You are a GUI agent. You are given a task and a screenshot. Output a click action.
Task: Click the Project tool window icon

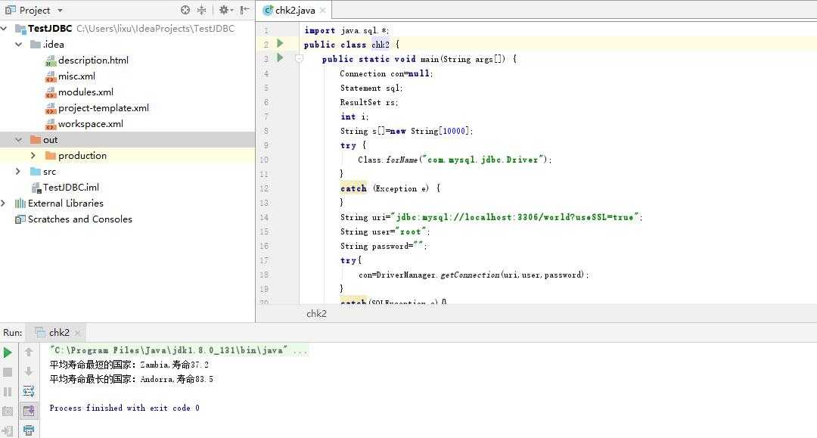(x=10, y=10)
